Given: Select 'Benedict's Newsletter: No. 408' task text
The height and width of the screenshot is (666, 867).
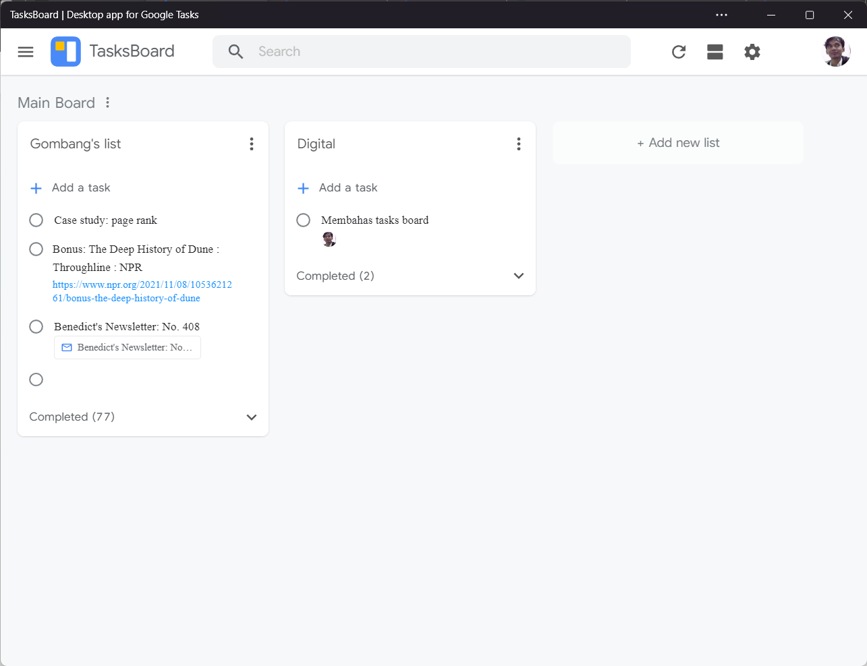Looking at the screenshot, I should [x=127, y=327].
